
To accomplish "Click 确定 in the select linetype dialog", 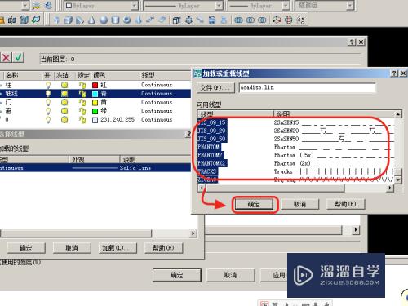I will pyautogui.click(x=26, y=248).
